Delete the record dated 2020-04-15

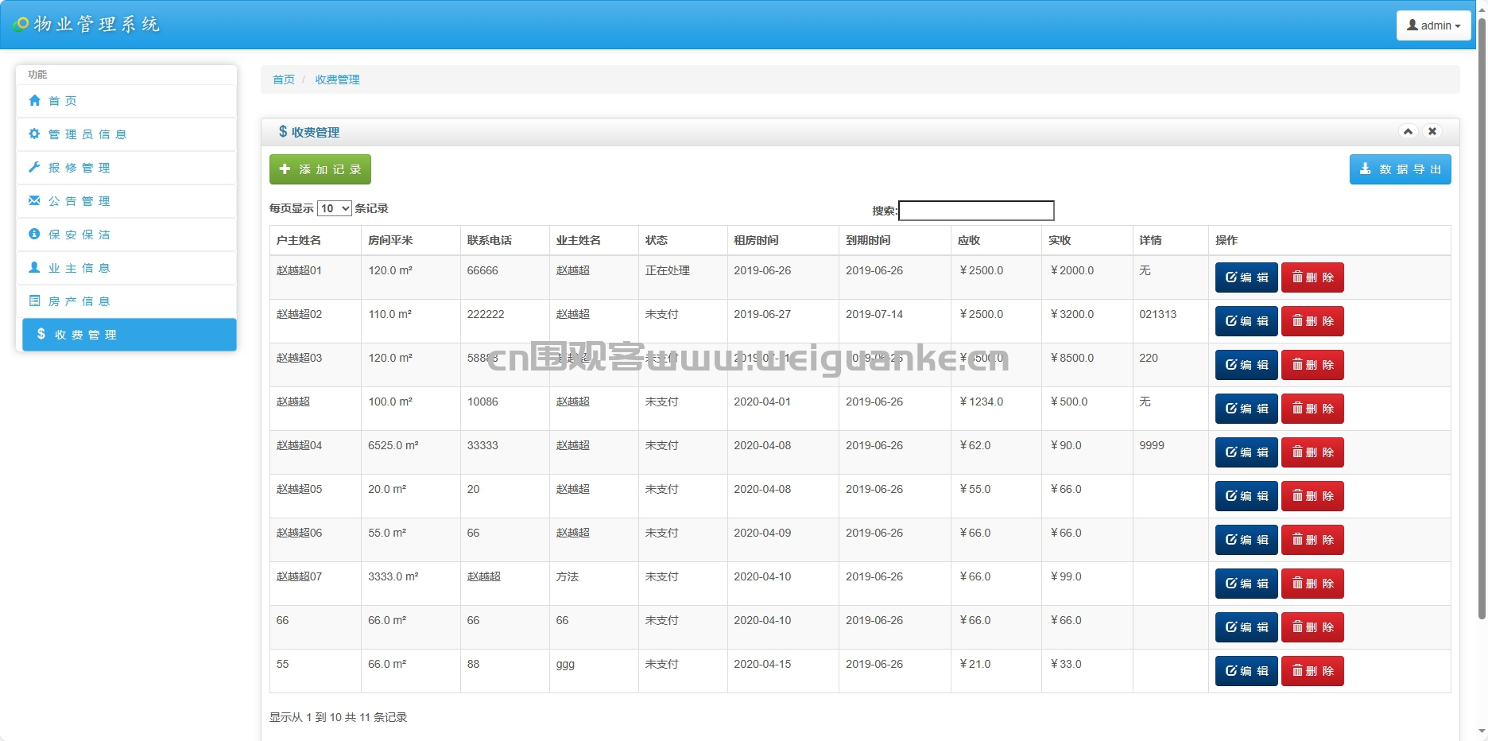(1312, 671)
